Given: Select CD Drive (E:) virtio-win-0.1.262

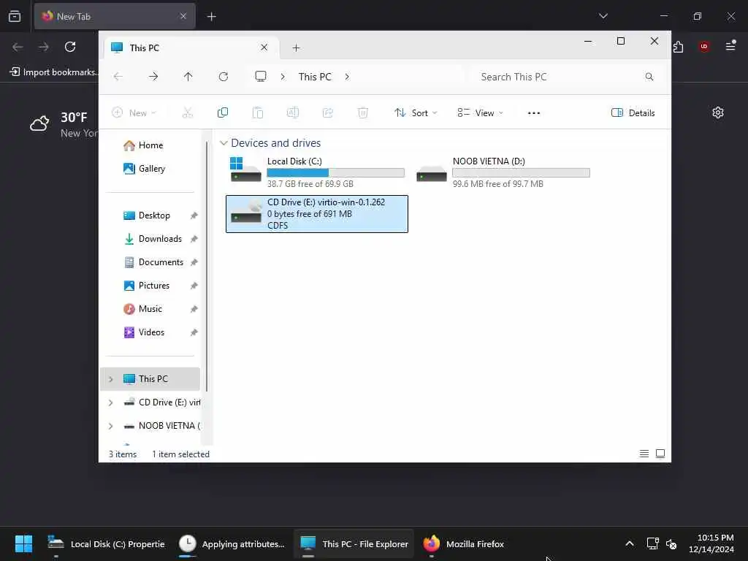Looking at the screenshot, I should (x=317, y=214).
